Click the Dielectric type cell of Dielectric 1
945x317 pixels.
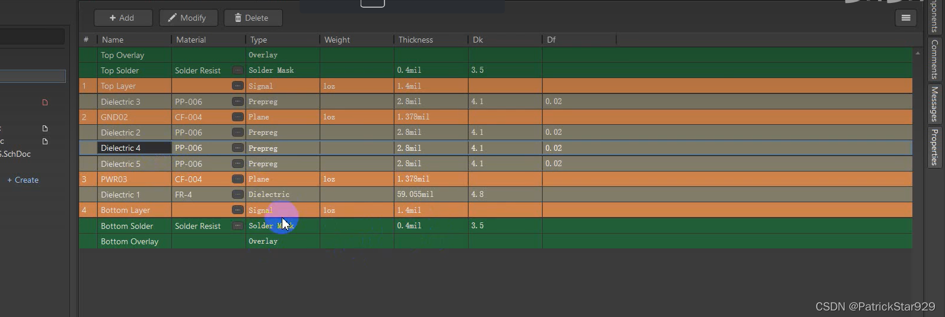[283, 195]
